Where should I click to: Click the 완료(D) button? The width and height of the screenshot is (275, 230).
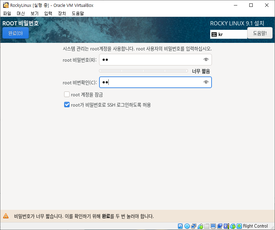click(x=15, y=33)
